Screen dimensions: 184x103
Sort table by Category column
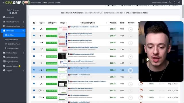pyautogui.click(x=52, y=23)
